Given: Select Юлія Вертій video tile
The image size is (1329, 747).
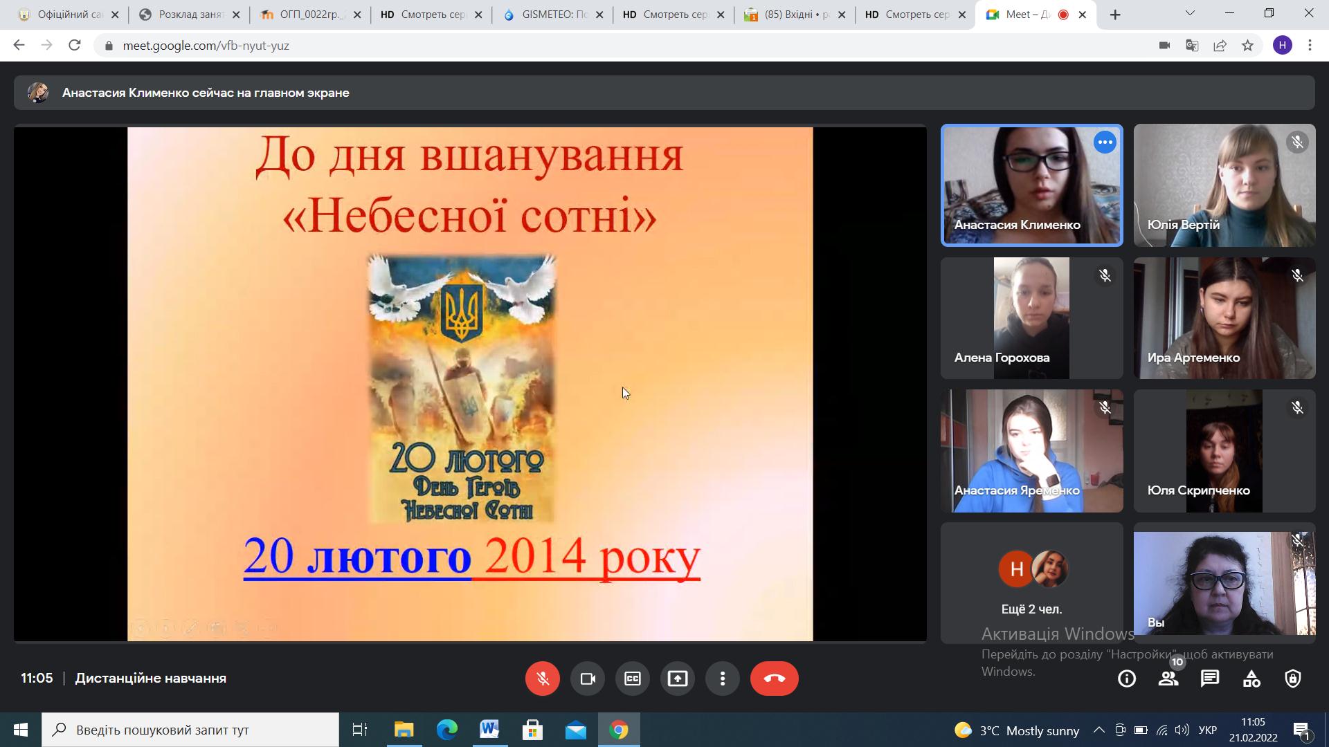Looking at the screenshot, I should tap(1224, 185).
